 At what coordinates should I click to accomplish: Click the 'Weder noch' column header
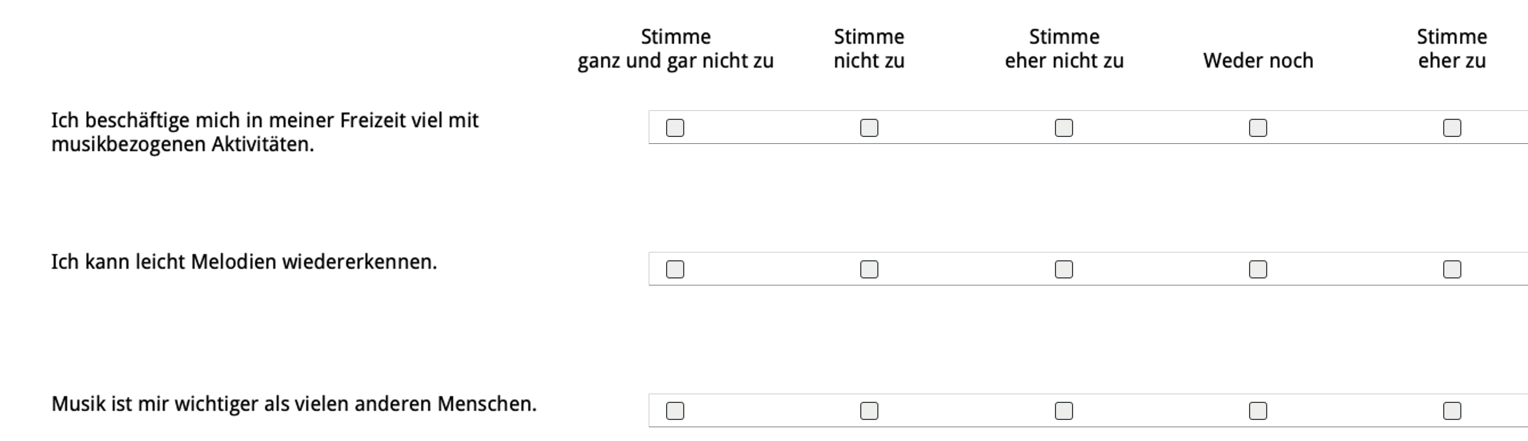(x=1258, y=60)
